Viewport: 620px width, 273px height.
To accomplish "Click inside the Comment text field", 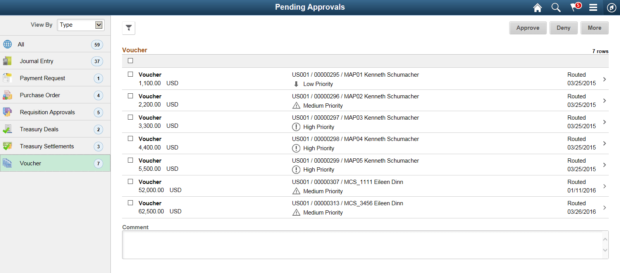I will (349, 244).
